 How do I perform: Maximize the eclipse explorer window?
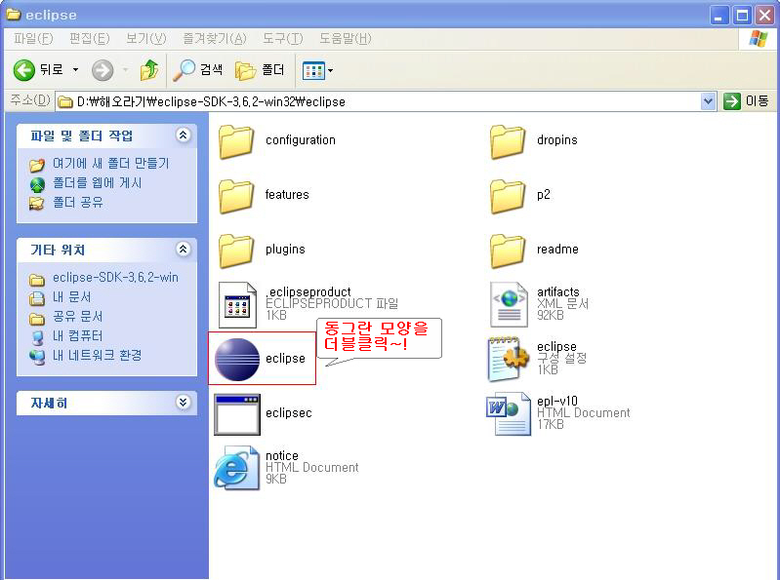pos(742,16)
